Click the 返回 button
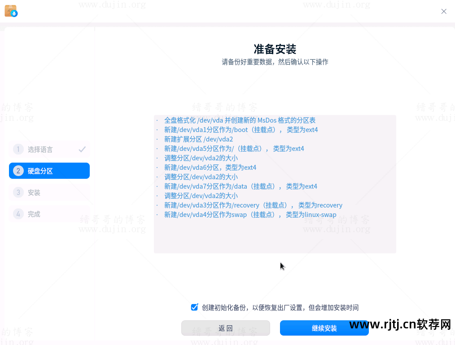The height and width of the screenshot is (345, 455). tap(225, 328)
